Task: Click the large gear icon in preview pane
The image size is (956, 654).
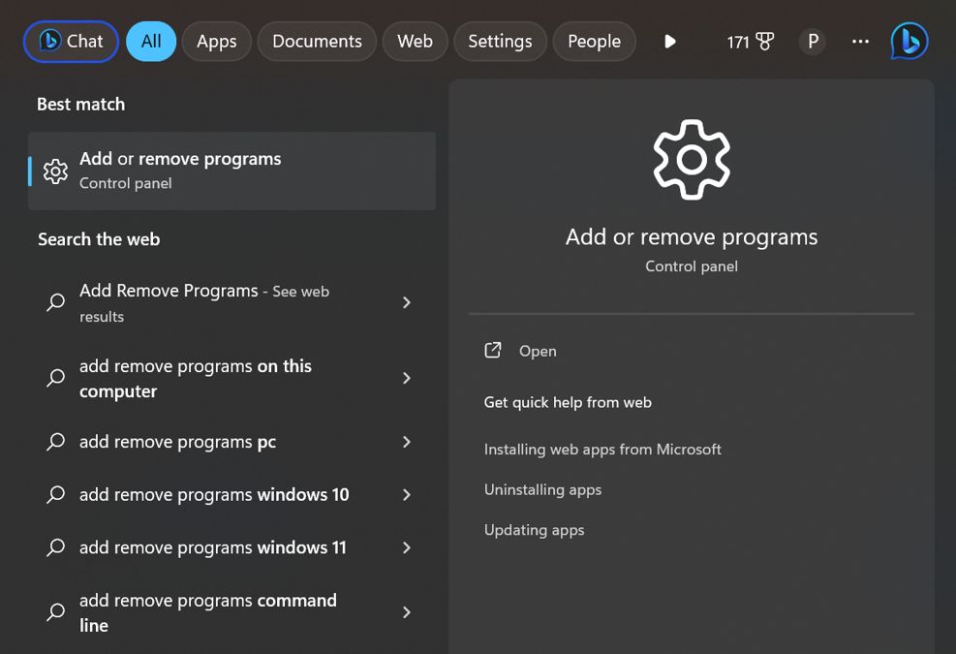Action: (691, 160)
